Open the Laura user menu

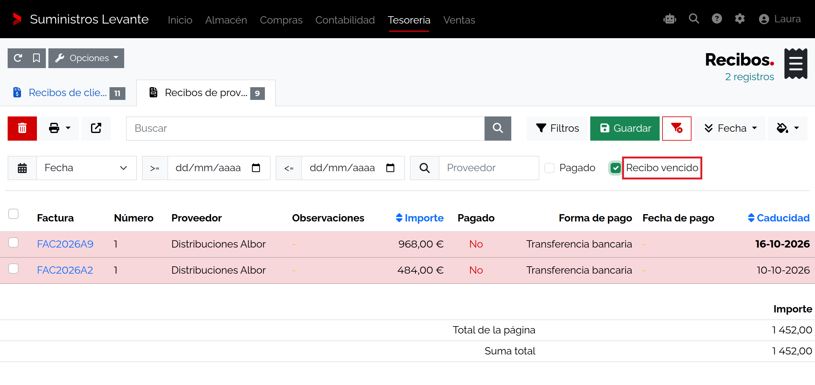[x=779, y=19]
